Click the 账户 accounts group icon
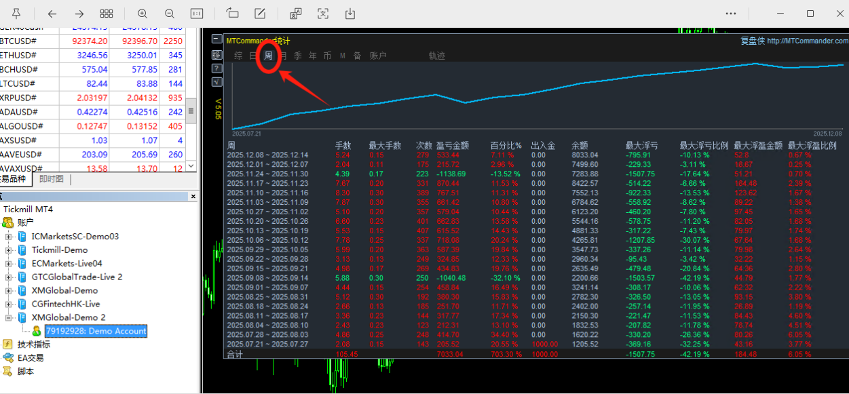Screen dimensions: 849x394 8,222
